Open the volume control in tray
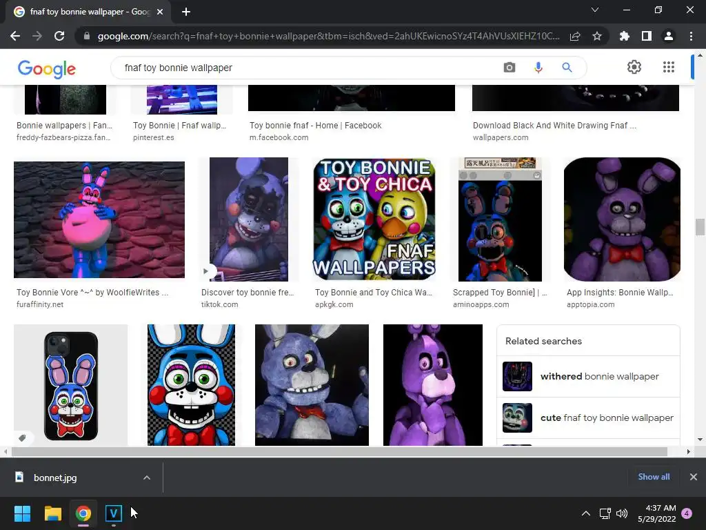The width and height of the screenshot is (706, 530). [622, 513]
